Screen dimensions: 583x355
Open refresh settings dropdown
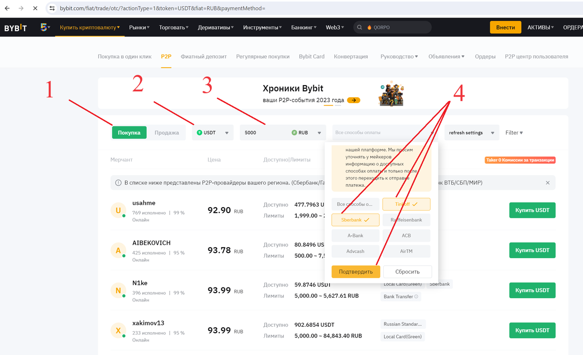472,132
